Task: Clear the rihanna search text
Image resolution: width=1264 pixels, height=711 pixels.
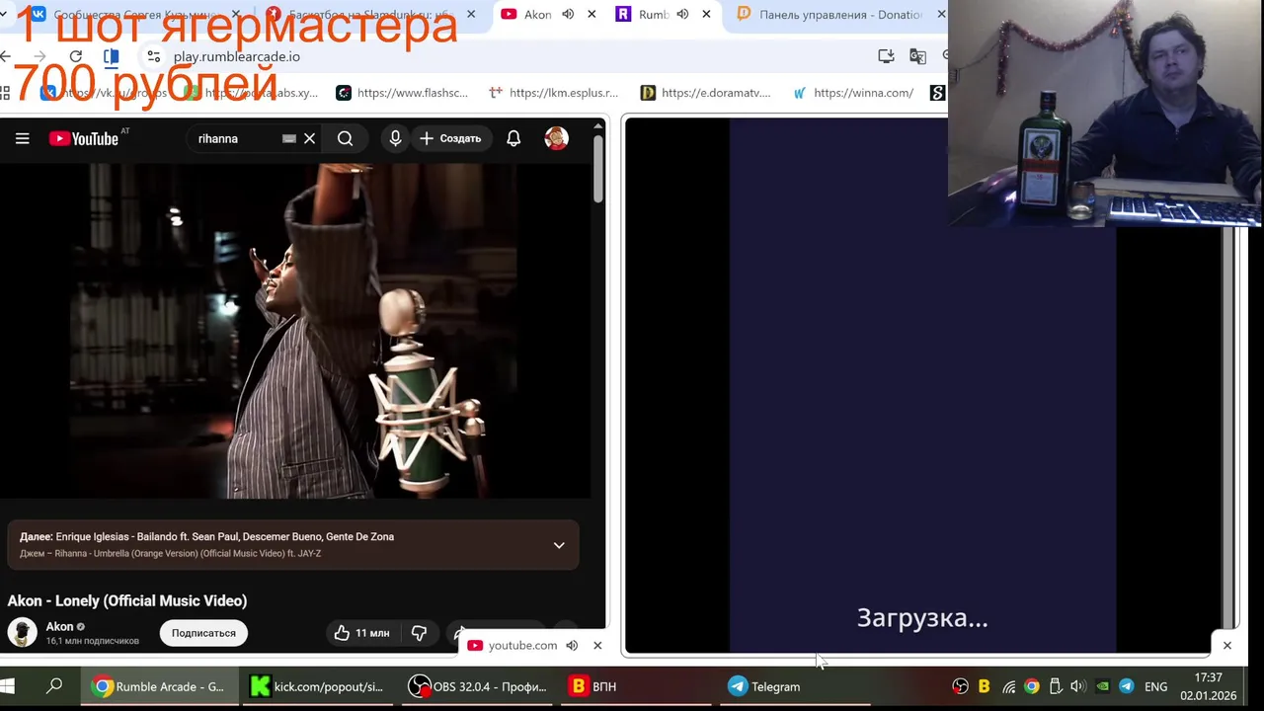Action: point(309,138)
